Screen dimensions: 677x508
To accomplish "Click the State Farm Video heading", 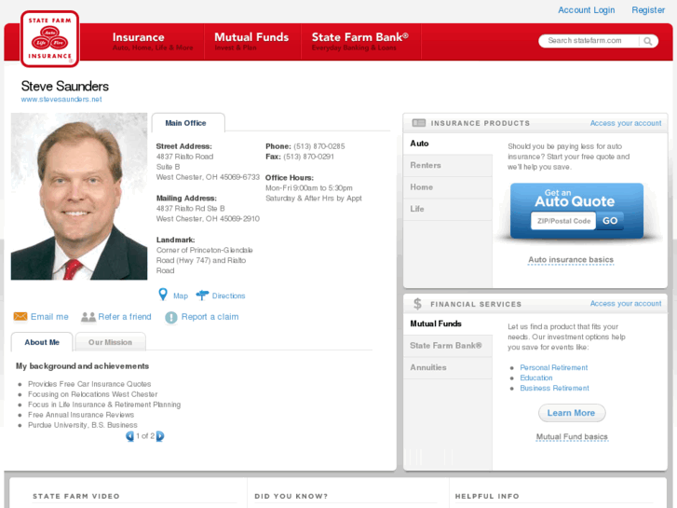I will [76, 496].
